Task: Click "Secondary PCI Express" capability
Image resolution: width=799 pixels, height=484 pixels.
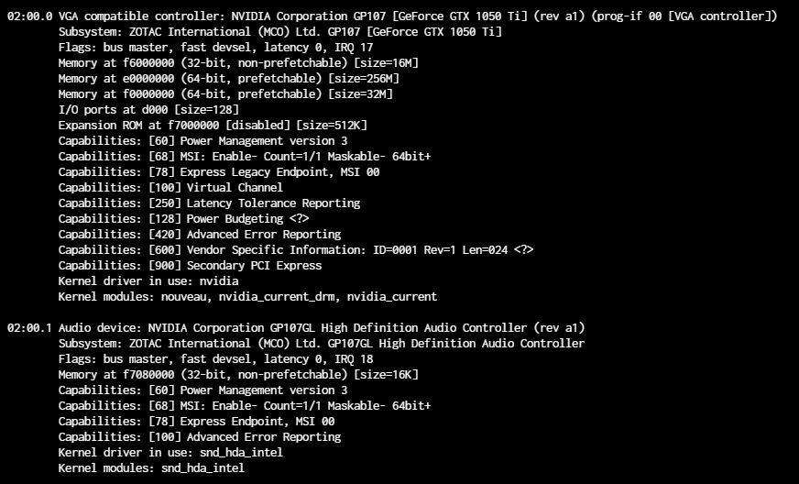Action: click(x=255, y=266)
